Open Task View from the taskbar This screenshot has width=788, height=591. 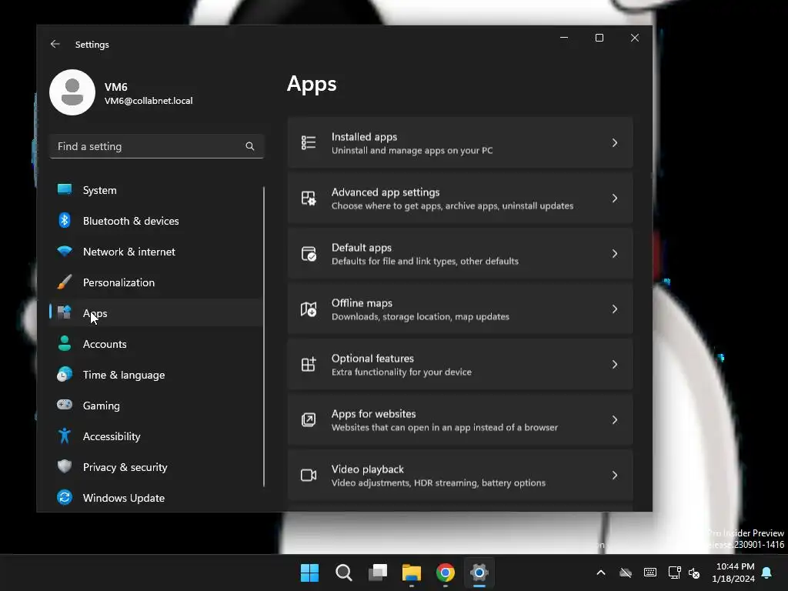click(378, 573)
